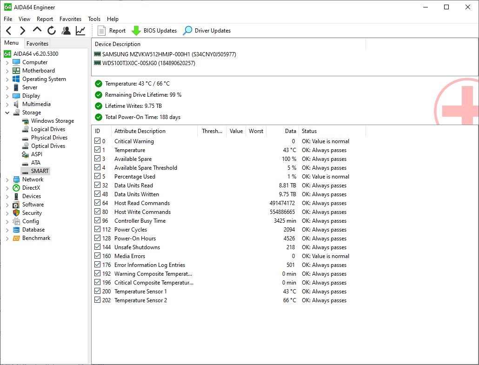Click the Driver Updates toolbar button
Screen dimensions: 479x365
(x=207, y=31)
